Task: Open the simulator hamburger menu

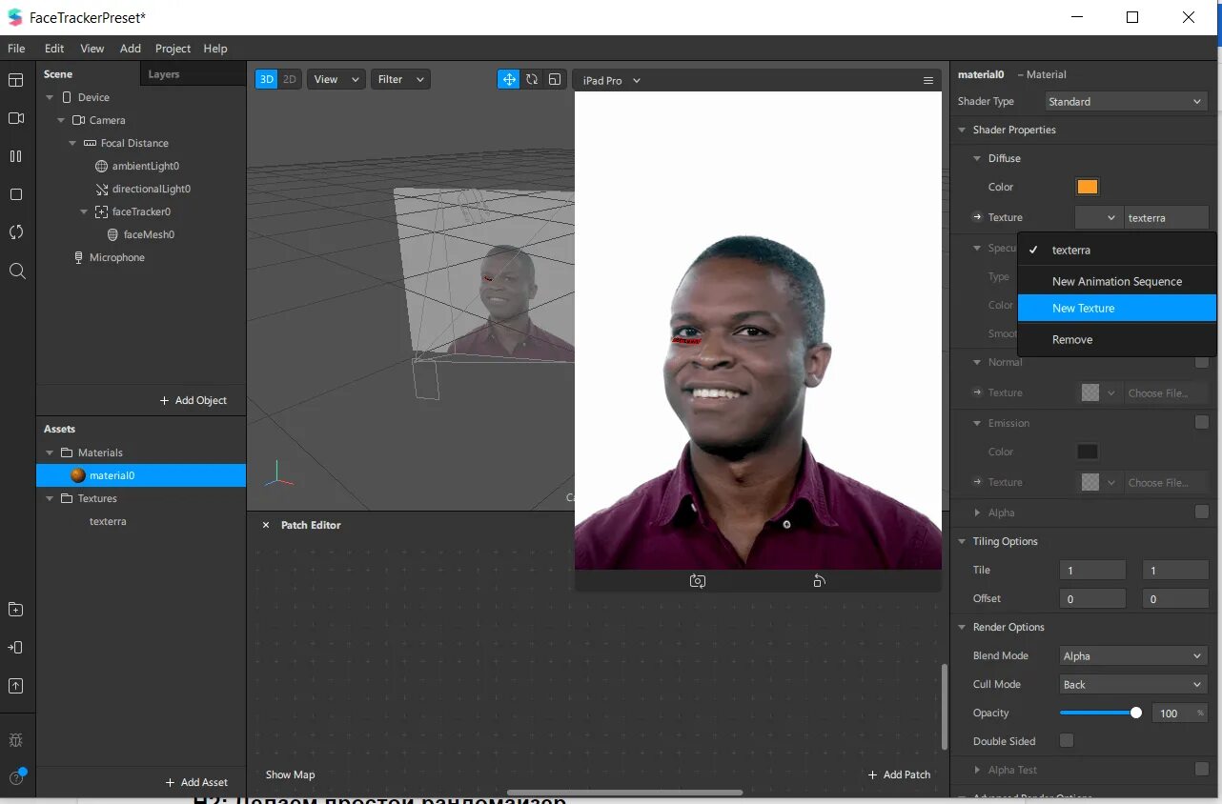Action: click(928, 81)
